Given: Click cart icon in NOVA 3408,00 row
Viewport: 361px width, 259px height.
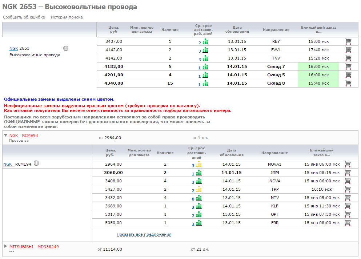Looking at the screenshot, I should [x=348, y=181].
